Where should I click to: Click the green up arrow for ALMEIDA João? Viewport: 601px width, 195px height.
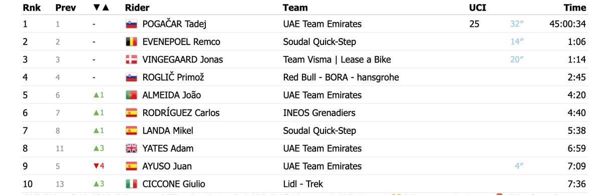(x=96, y=95)
